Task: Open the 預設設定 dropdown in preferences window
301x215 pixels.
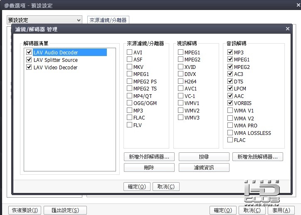Action: [44, 20]
